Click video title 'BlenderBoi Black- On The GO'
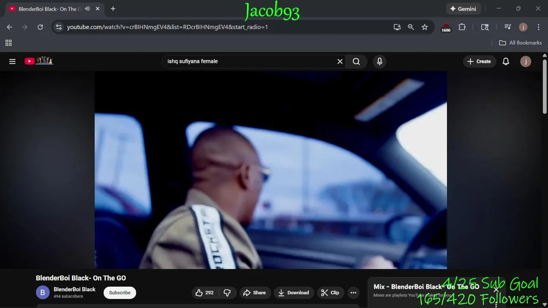The width and height of the screenshot is (548, 308). [81, 278]
